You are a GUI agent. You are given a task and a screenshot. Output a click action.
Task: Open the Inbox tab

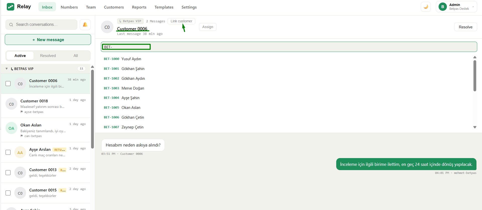click(47, 7)
